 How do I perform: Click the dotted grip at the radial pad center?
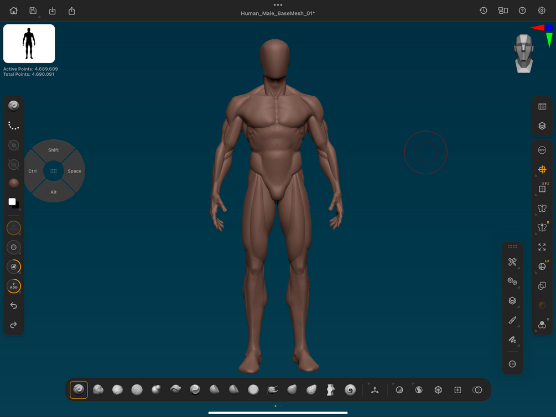click(x=54, y=171)
